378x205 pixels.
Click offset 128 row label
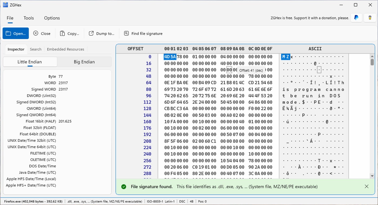(x=148, y=109)
